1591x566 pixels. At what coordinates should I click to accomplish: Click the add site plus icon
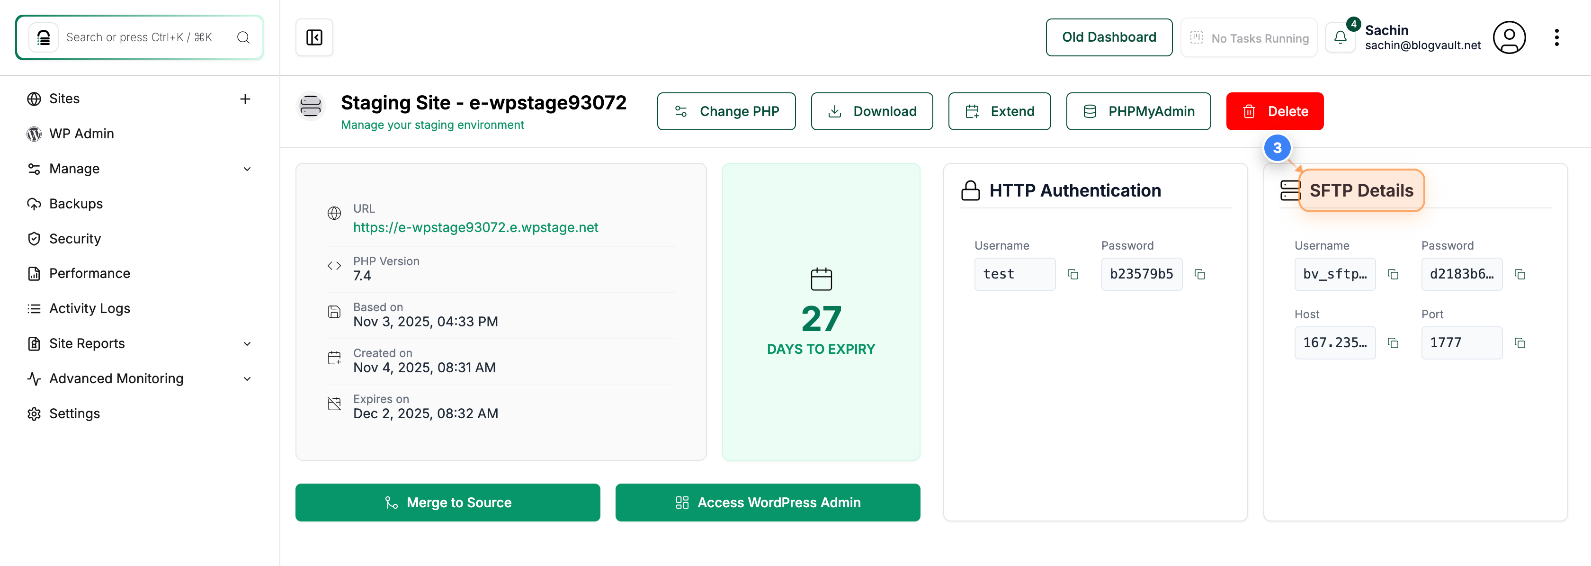coord(245,98)
